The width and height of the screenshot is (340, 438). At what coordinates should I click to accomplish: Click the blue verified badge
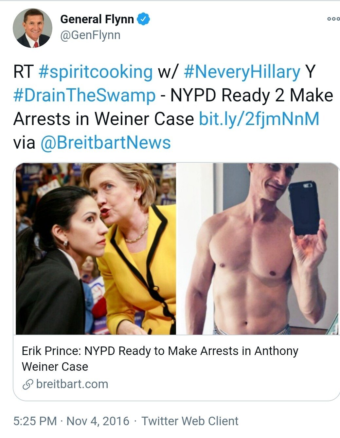(143, 19)
